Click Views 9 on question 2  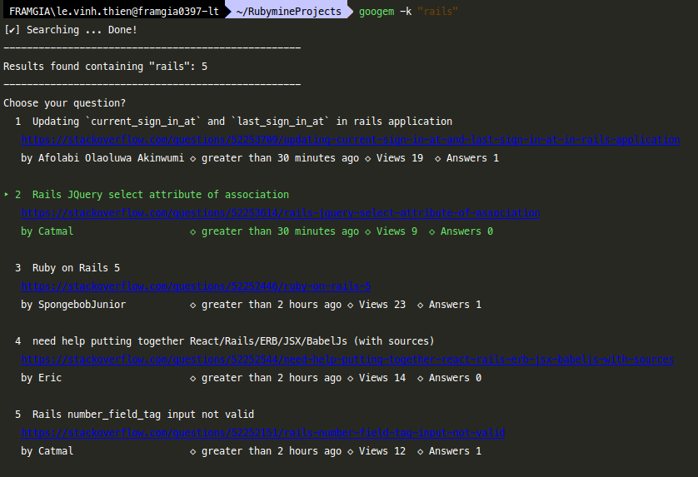396,231
